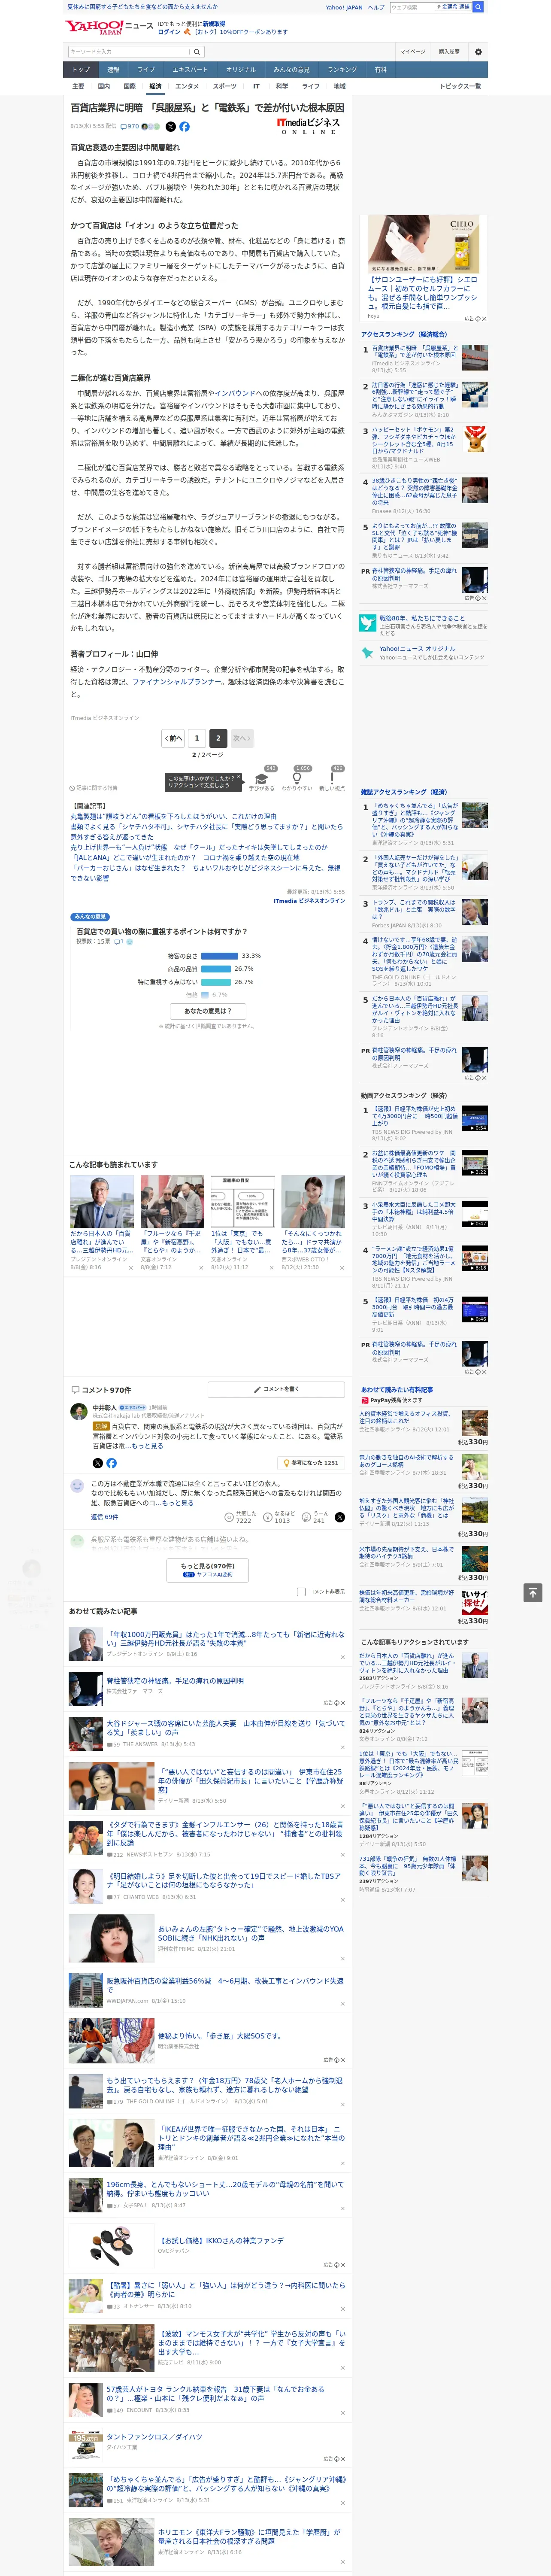The image size is (551, 2576).
Task: Open the settings gear icon in the header
Action: (477, 52)
